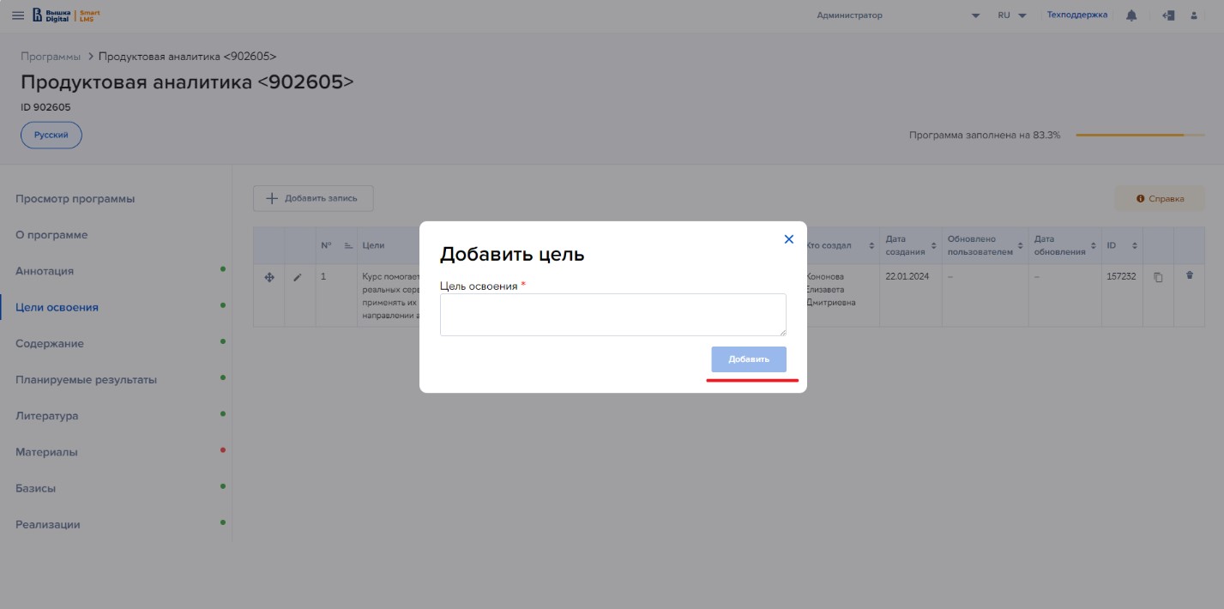Viewport: 1224px width, 609px height.
Task: Open the Материалы sidebar section
Action: pyautogui.click(x=46, y=452)
